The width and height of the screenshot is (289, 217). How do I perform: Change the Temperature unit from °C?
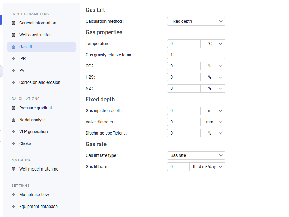[213, 44]
